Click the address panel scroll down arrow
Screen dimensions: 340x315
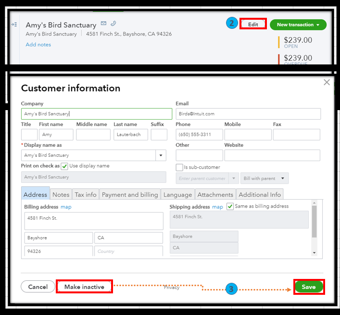click(314, 253)
